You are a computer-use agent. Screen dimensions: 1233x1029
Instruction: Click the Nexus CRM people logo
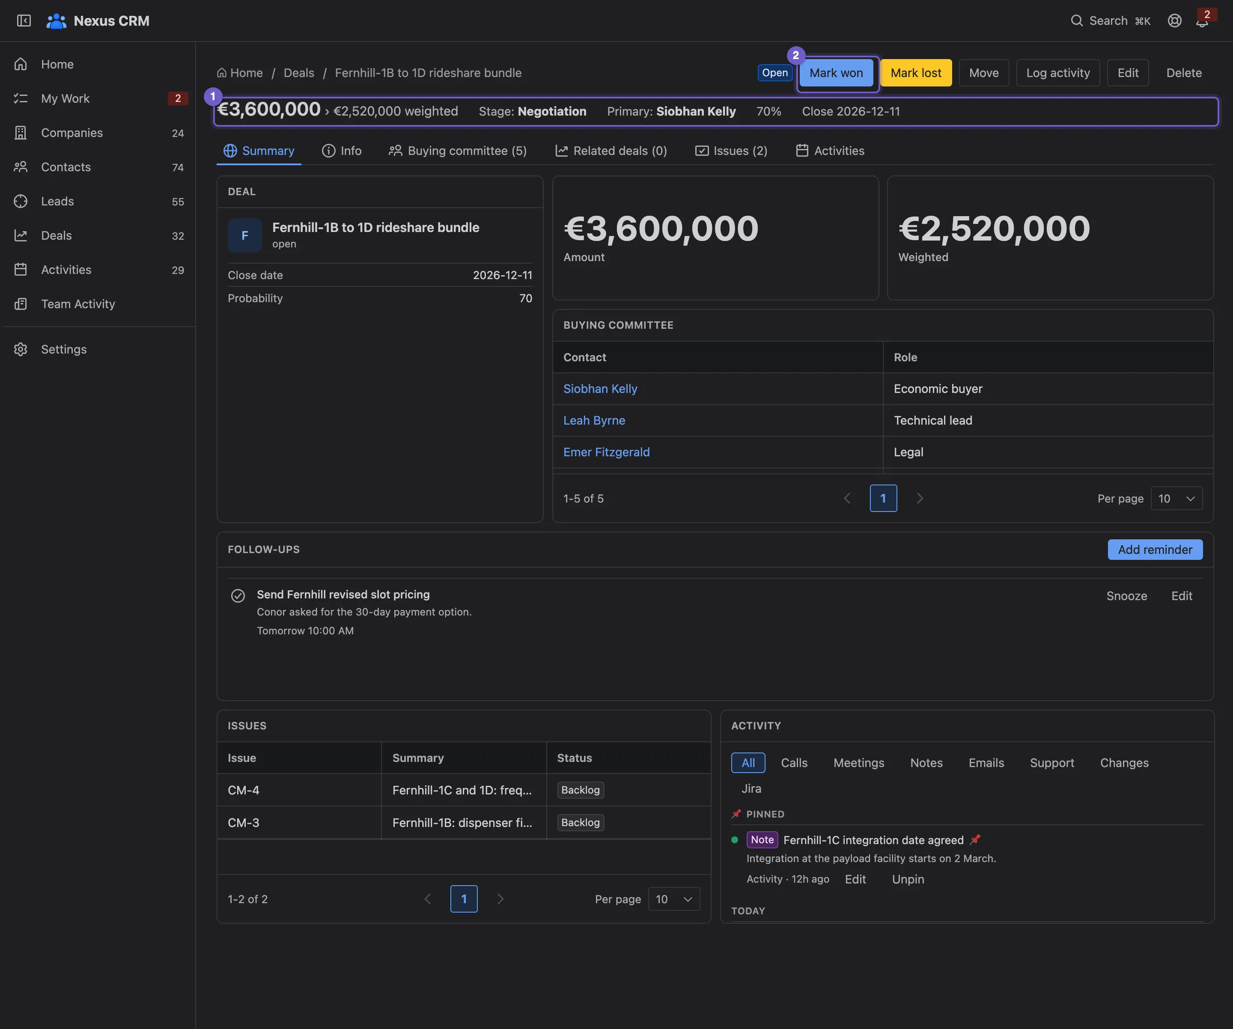[x=57, y=21]
